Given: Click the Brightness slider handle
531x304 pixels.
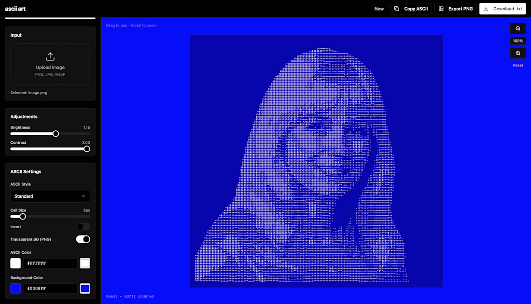Looking at the screenshot, I should tap(56, 134).
